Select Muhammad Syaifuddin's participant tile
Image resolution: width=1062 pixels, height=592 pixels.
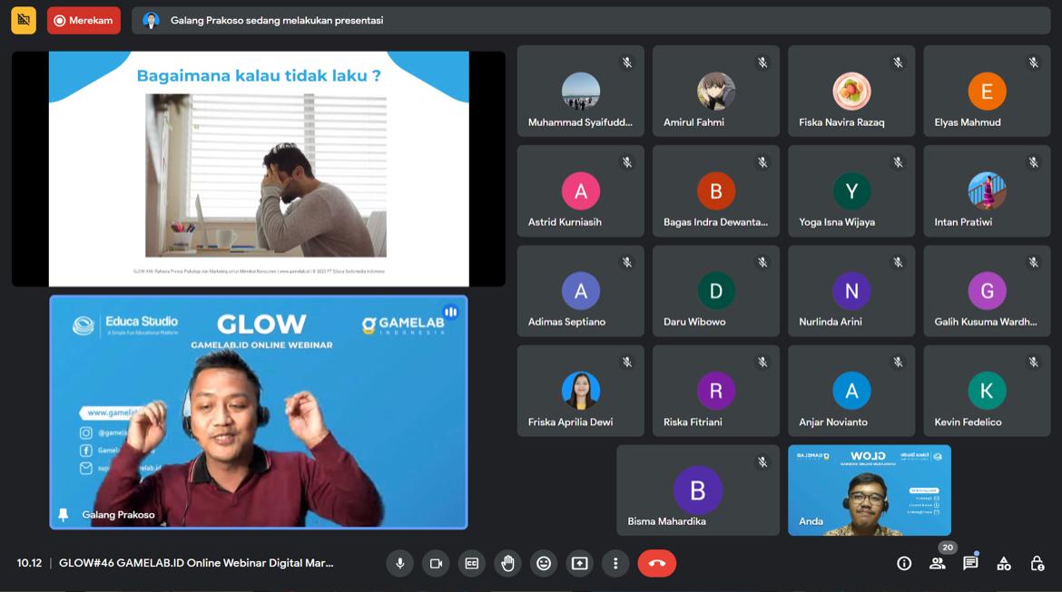[580, 92]
